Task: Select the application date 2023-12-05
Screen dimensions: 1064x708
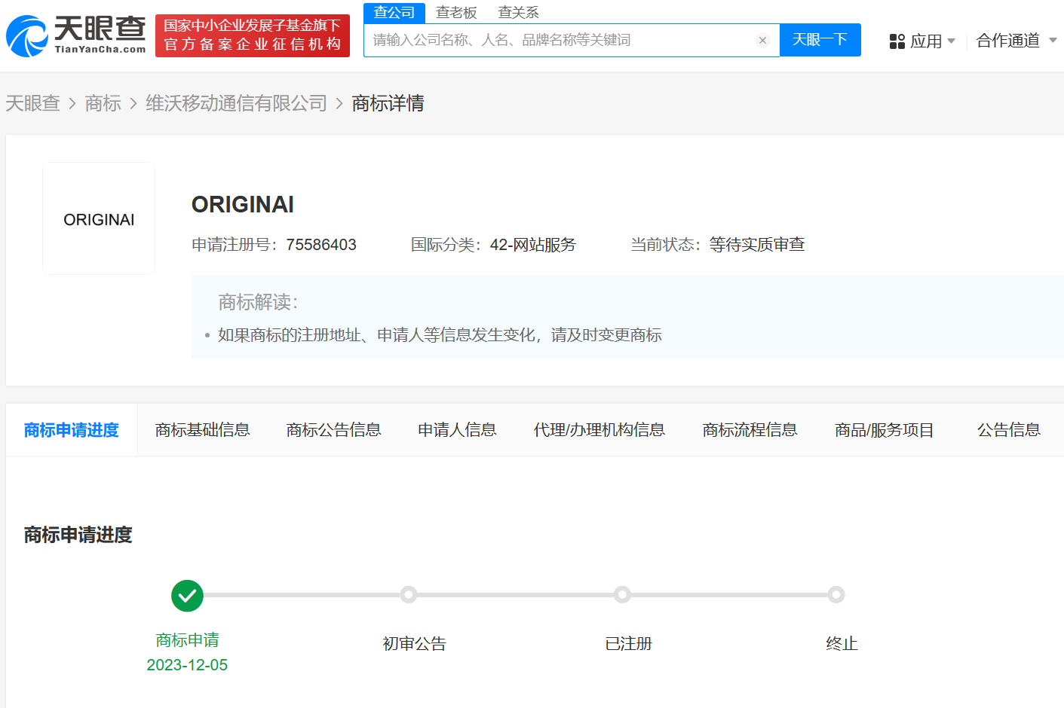Action: [x=187, y=665]
